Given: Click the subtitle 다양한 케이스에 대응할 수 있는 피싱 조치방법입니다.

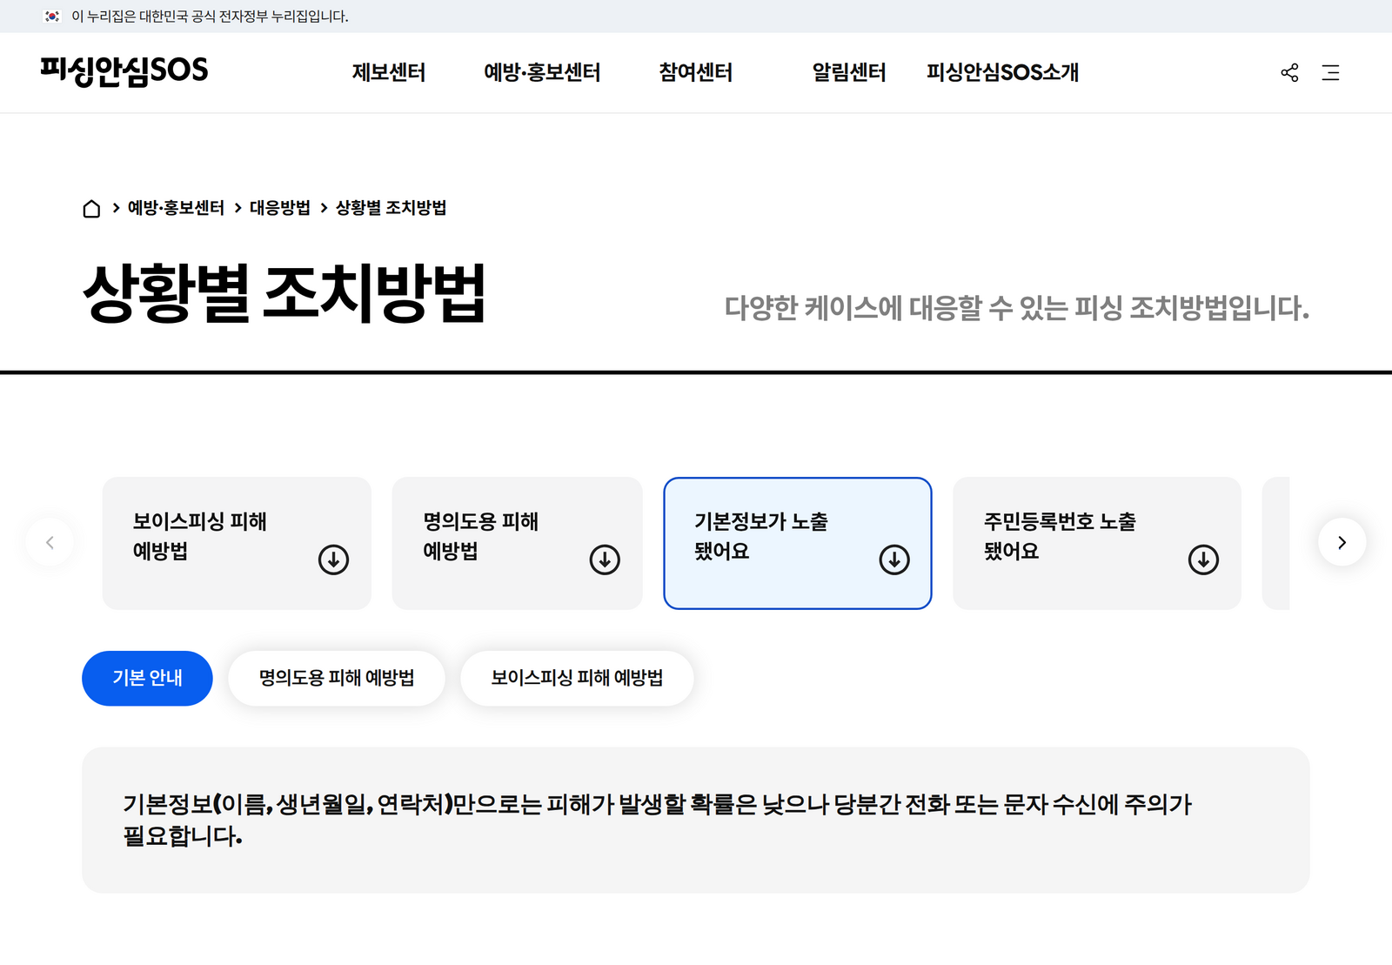Looking at the screenshot, I should click(1017, 308).
